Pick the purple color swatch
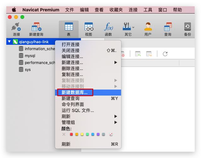 (x=98, y=134)
